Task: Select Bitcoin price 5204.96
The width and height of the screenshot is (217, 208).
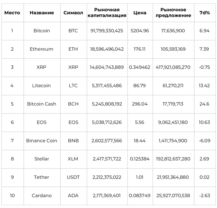Action: 140,31
